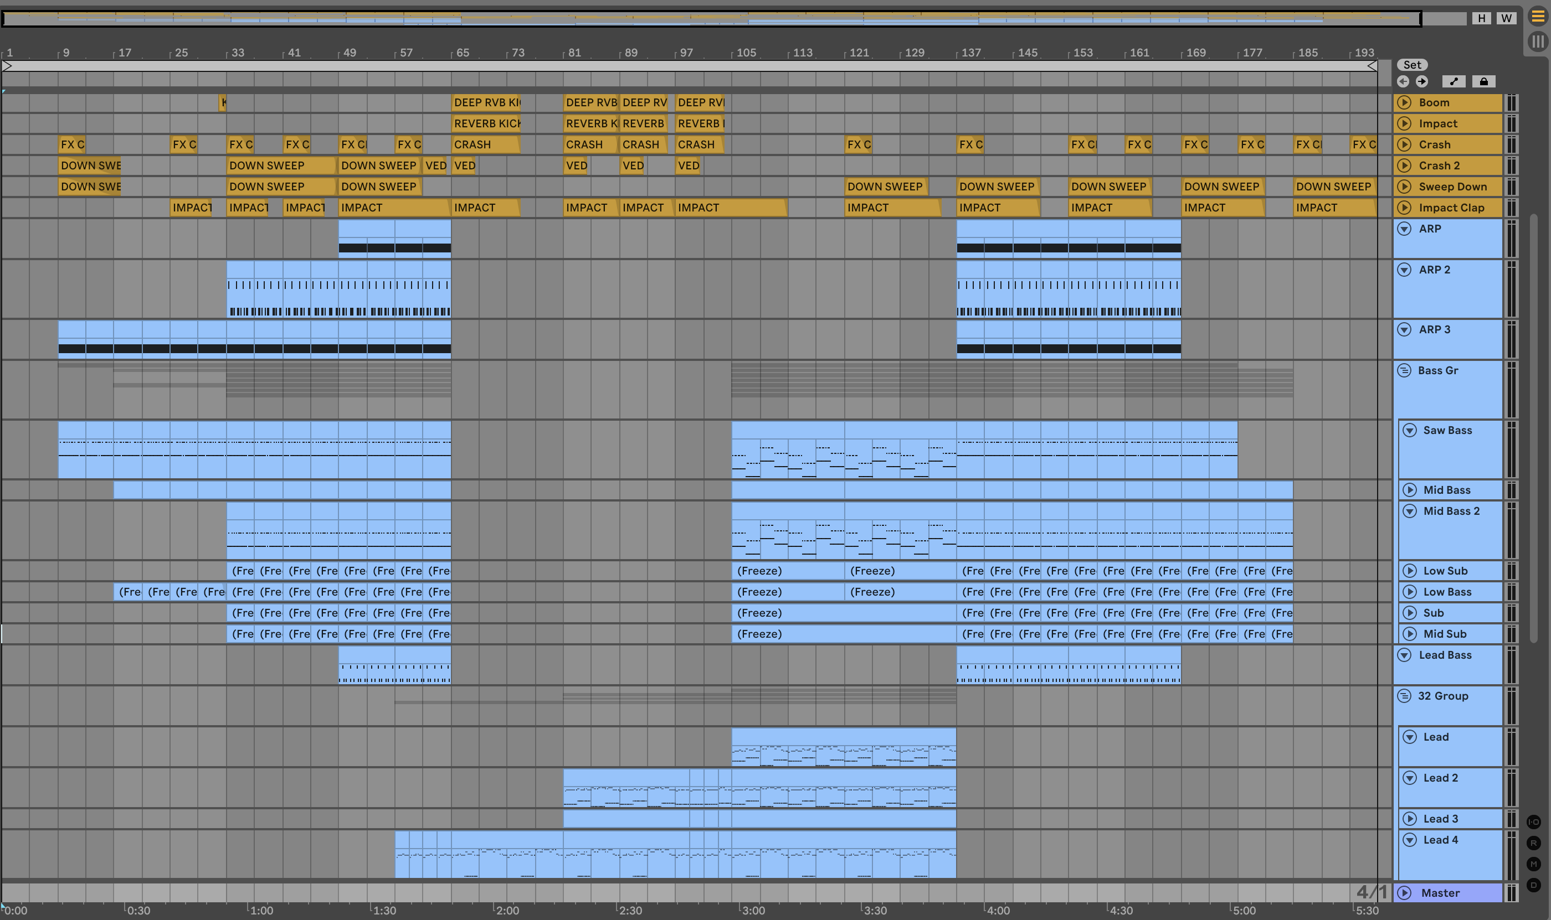Click the H optimize height button
Viewport: 1551px width, 920px height.
(x=1482, y=18)
